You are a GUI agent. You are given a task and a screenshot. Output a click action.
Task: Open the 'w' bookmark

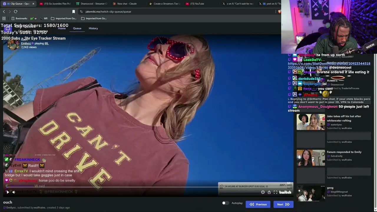point(33,18)
